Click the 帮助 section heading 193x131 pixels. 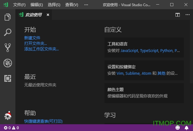click(x=30, y=113)
